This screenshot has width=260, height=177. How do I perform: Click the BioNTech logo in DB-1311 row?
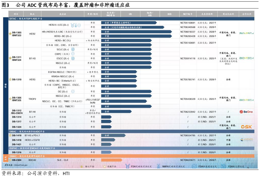point(246,58)
